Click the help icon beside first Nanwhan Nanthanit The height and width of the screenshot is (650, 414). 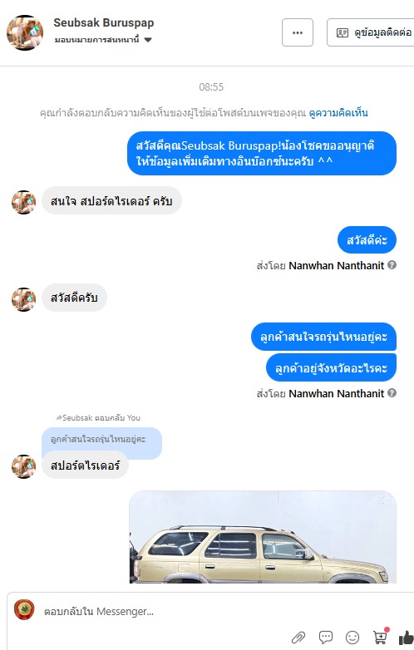(392, 265)
